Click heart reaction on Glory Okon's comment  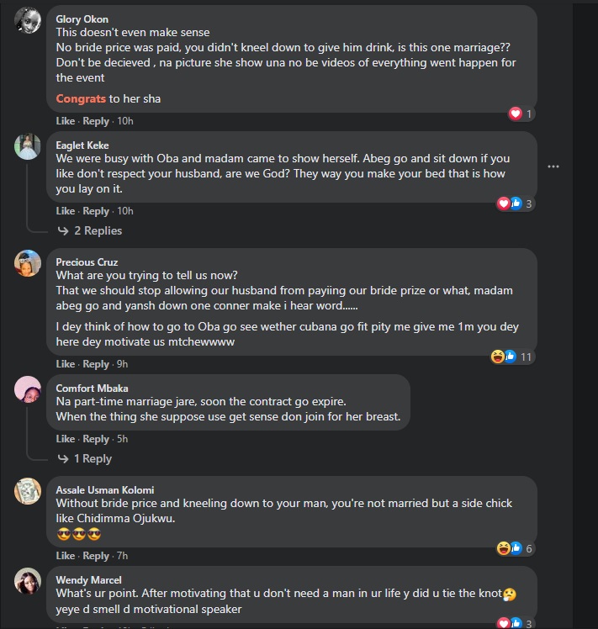516,114
